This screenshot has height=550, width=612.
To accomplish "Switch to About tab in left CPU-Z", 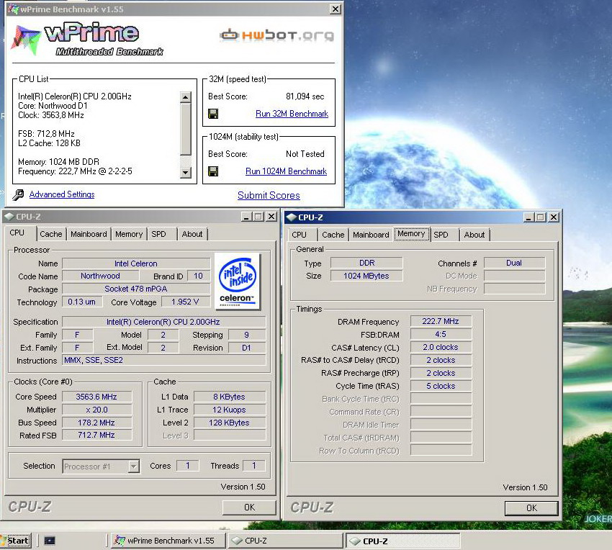I will click(x=192, y=234).
